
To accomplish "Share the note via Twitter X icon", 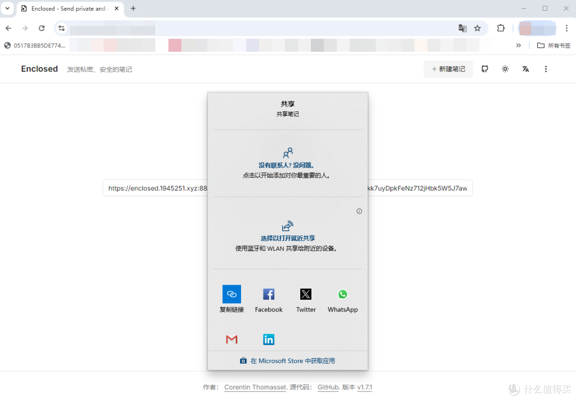I will coord(306,294).
